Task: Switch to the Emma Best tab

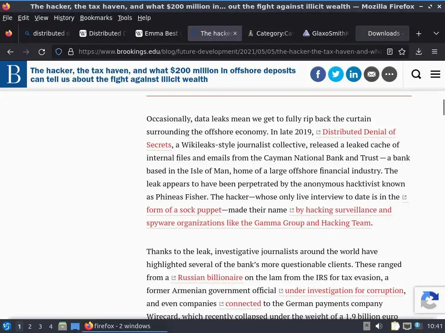Action: [158, 33]
